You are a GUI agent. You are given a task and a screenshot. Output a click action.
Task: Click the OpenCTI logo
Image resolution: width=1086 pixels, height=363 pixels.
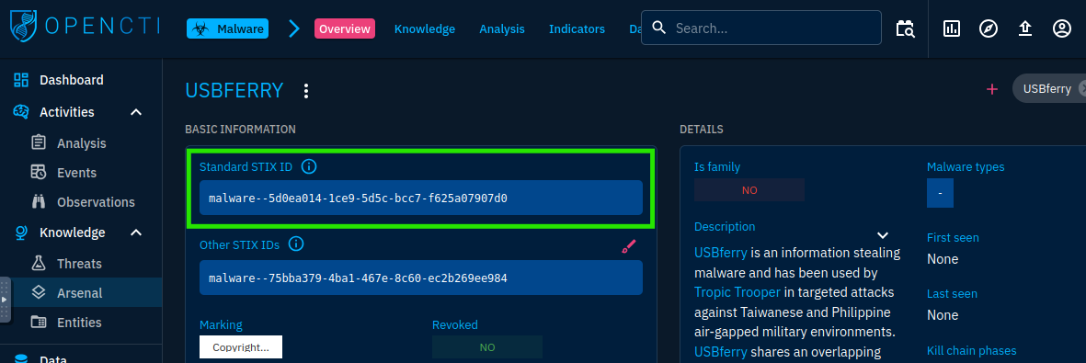[85, 28]
